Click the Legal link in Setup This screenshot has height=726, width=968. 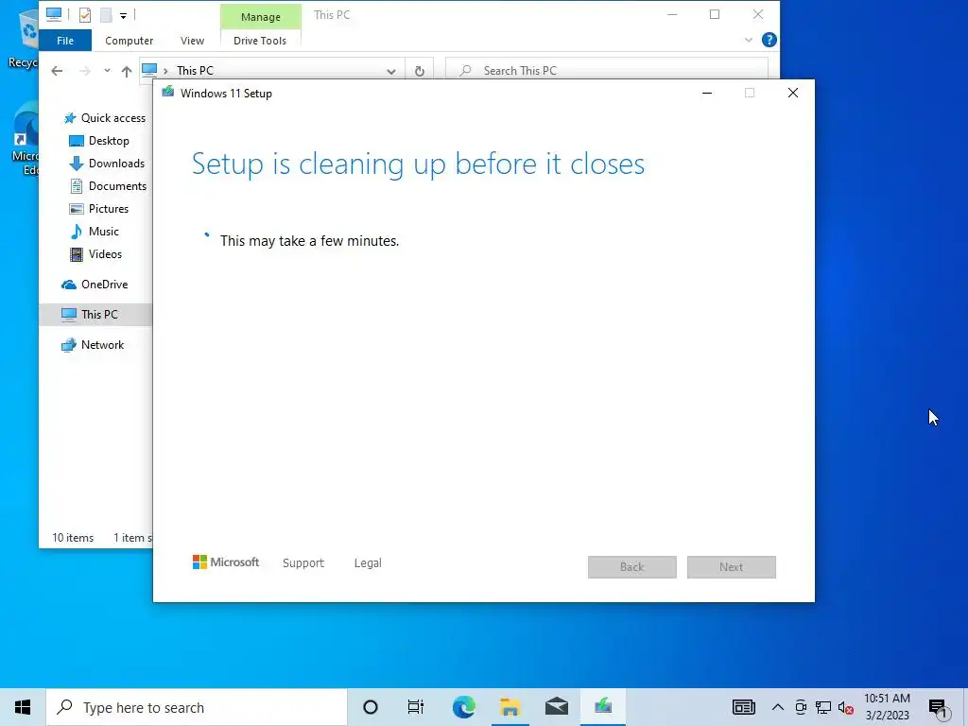(368, 563)
